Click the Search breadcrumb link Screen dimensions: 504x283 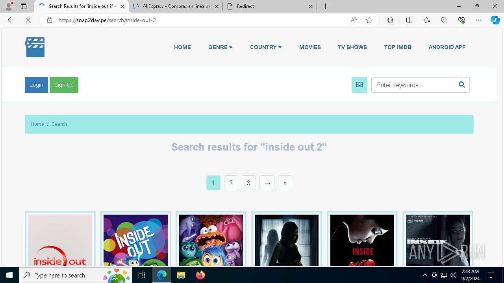point(59,124)
